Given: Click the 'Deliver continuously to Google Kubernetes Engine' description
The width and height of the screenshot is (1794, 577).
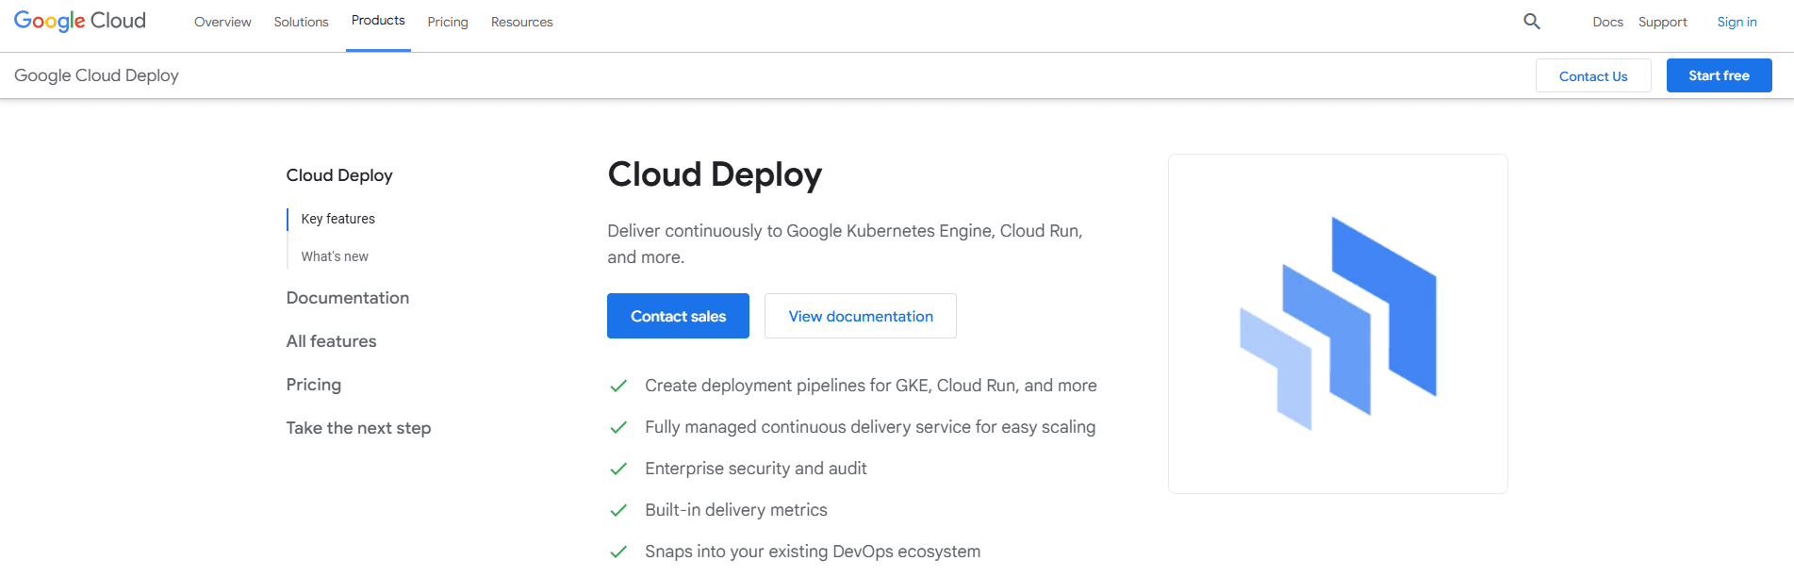Looking at the screenshot, I should pos(845,244).
